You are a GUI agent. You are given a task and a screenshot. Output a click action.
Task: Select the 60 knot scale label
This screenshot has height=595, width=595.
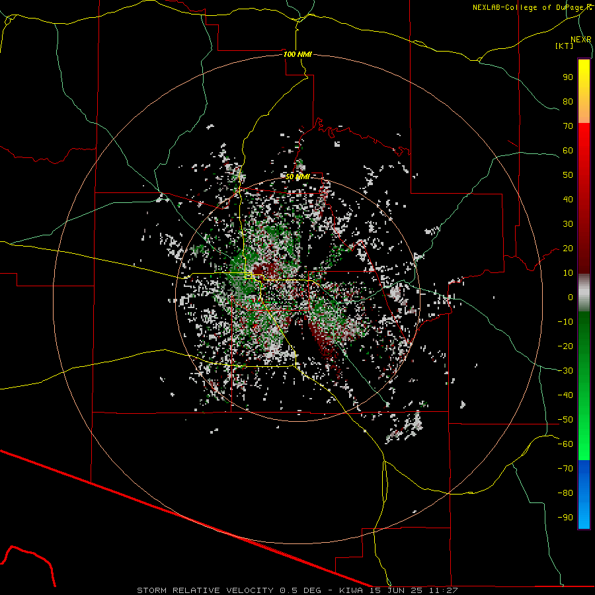coord(568,151)
